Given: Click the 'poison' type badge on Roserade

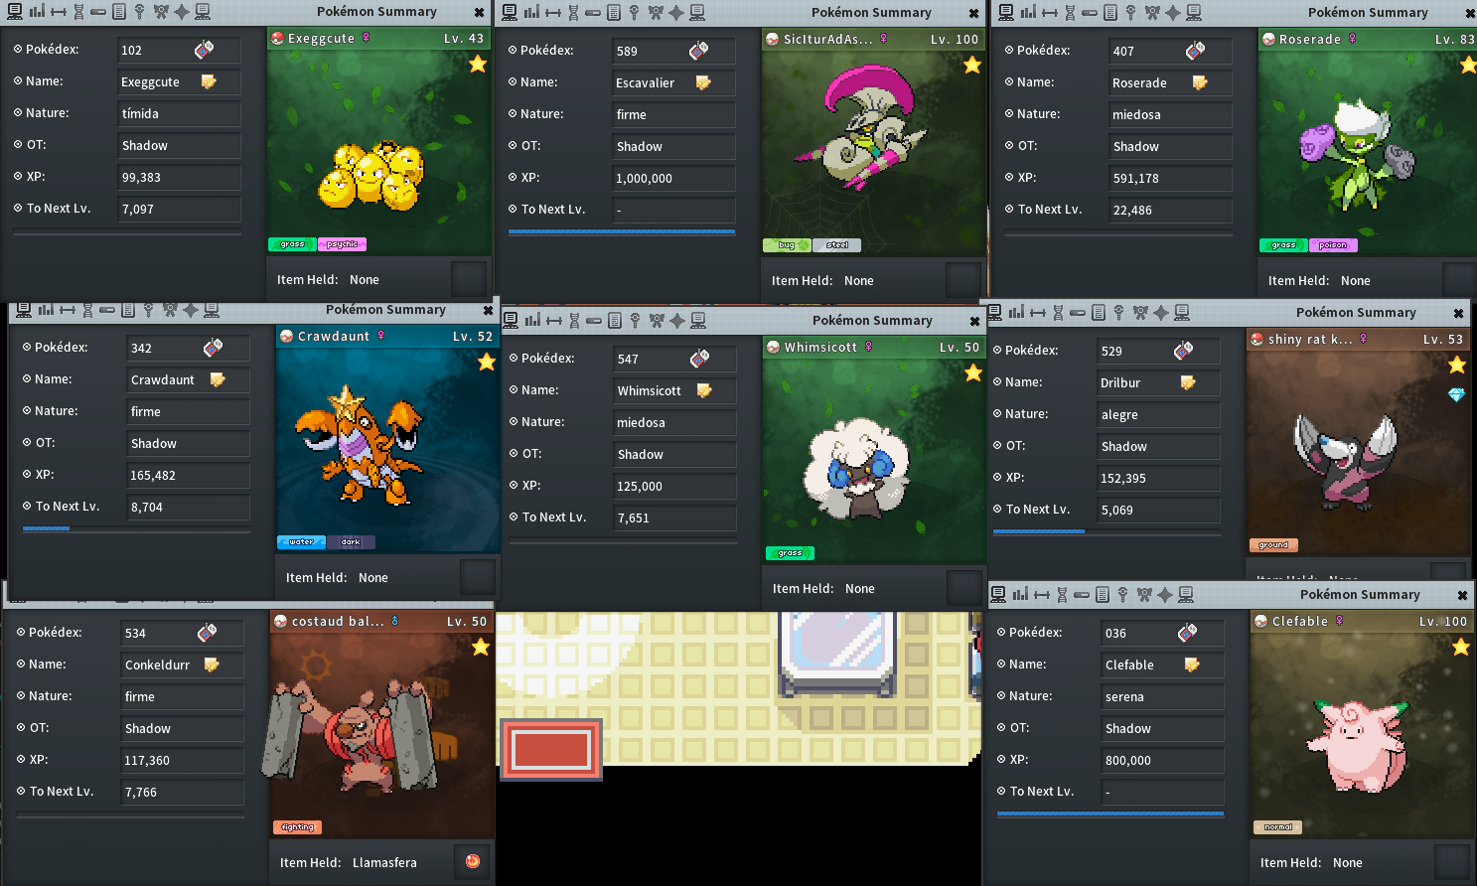Looking at the screenshot, I should coord(1333,245).
